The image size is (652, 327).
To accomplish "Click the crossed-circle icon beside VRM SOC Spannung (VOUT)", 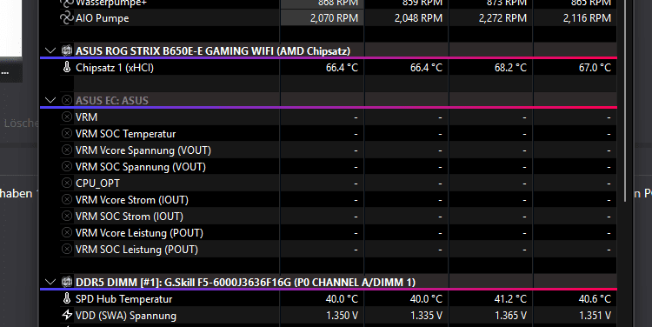I will (x=67, y=166).
